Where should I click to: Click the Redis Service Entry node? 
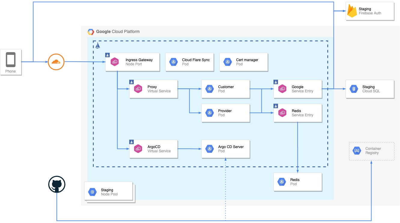click(298, 113)
